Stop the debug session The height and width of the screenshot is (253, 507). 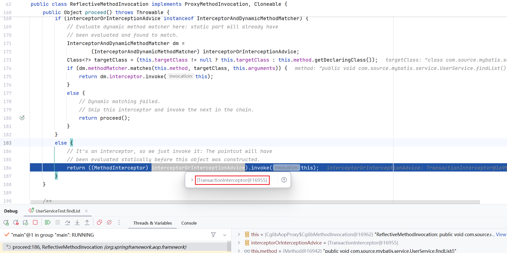pyautogui.click(x=35, y=223)
